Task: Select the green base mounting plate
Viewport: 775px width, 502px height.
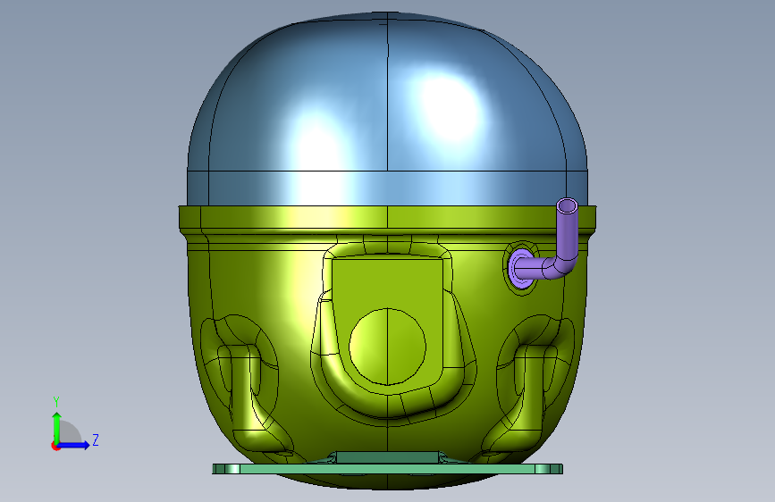Action: [388, 467]
